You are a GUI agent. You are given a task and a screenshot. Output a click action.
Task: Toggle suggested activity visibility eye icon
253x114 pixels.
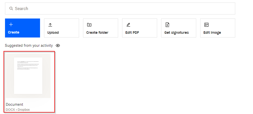coord(58,46)
